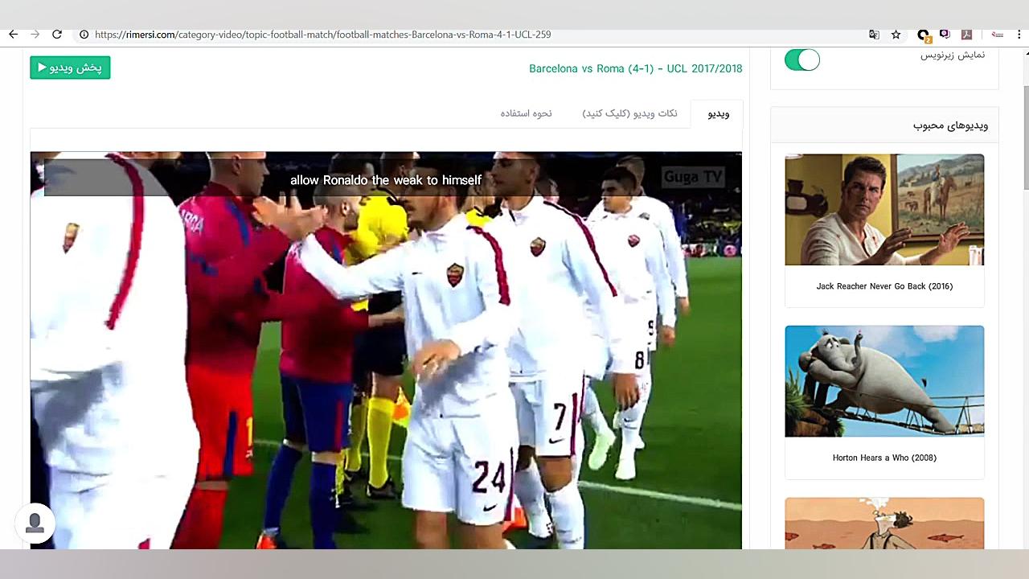The image size is (1029, 579).
Task: Open the extension showing a badge of 2
Action: point(924,35)
